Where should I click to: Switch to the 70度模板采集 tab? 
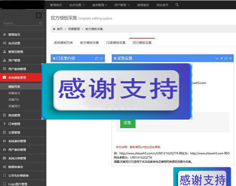tap(115, 43)
